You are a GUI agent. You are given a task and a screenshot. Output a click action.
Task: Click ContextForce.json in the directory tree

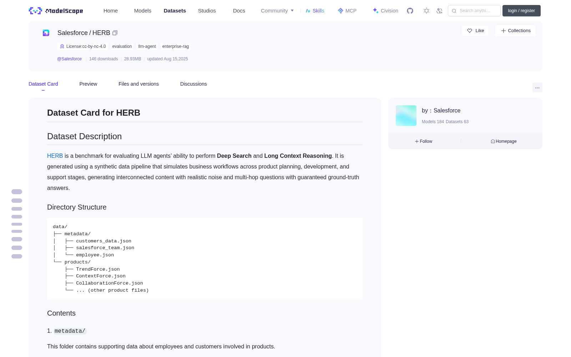tap(101, 276)
